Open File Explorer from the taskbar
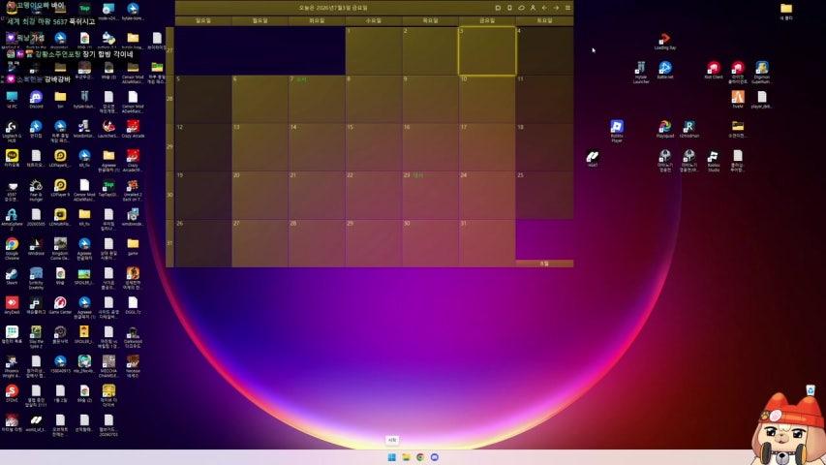 [406, 457]
